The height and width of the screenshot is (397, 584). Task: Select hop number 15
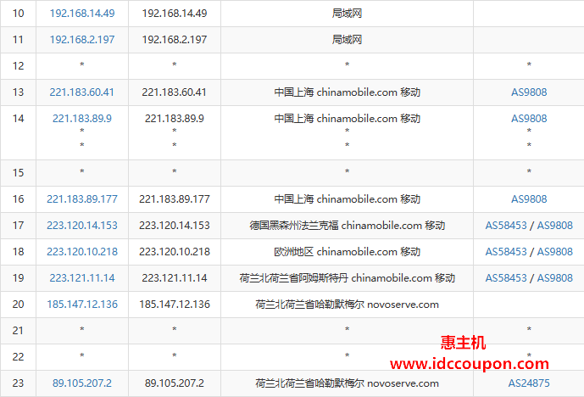point(19,173)
